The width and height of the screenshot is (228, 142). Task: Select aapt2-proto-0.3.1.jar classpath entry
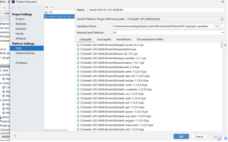[112, 45]
